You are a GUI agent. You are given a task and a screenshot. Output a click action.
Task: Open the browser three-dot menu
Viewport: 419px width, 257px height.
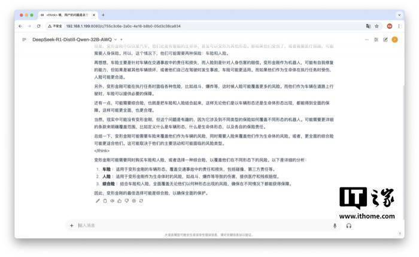click(399, 26)
